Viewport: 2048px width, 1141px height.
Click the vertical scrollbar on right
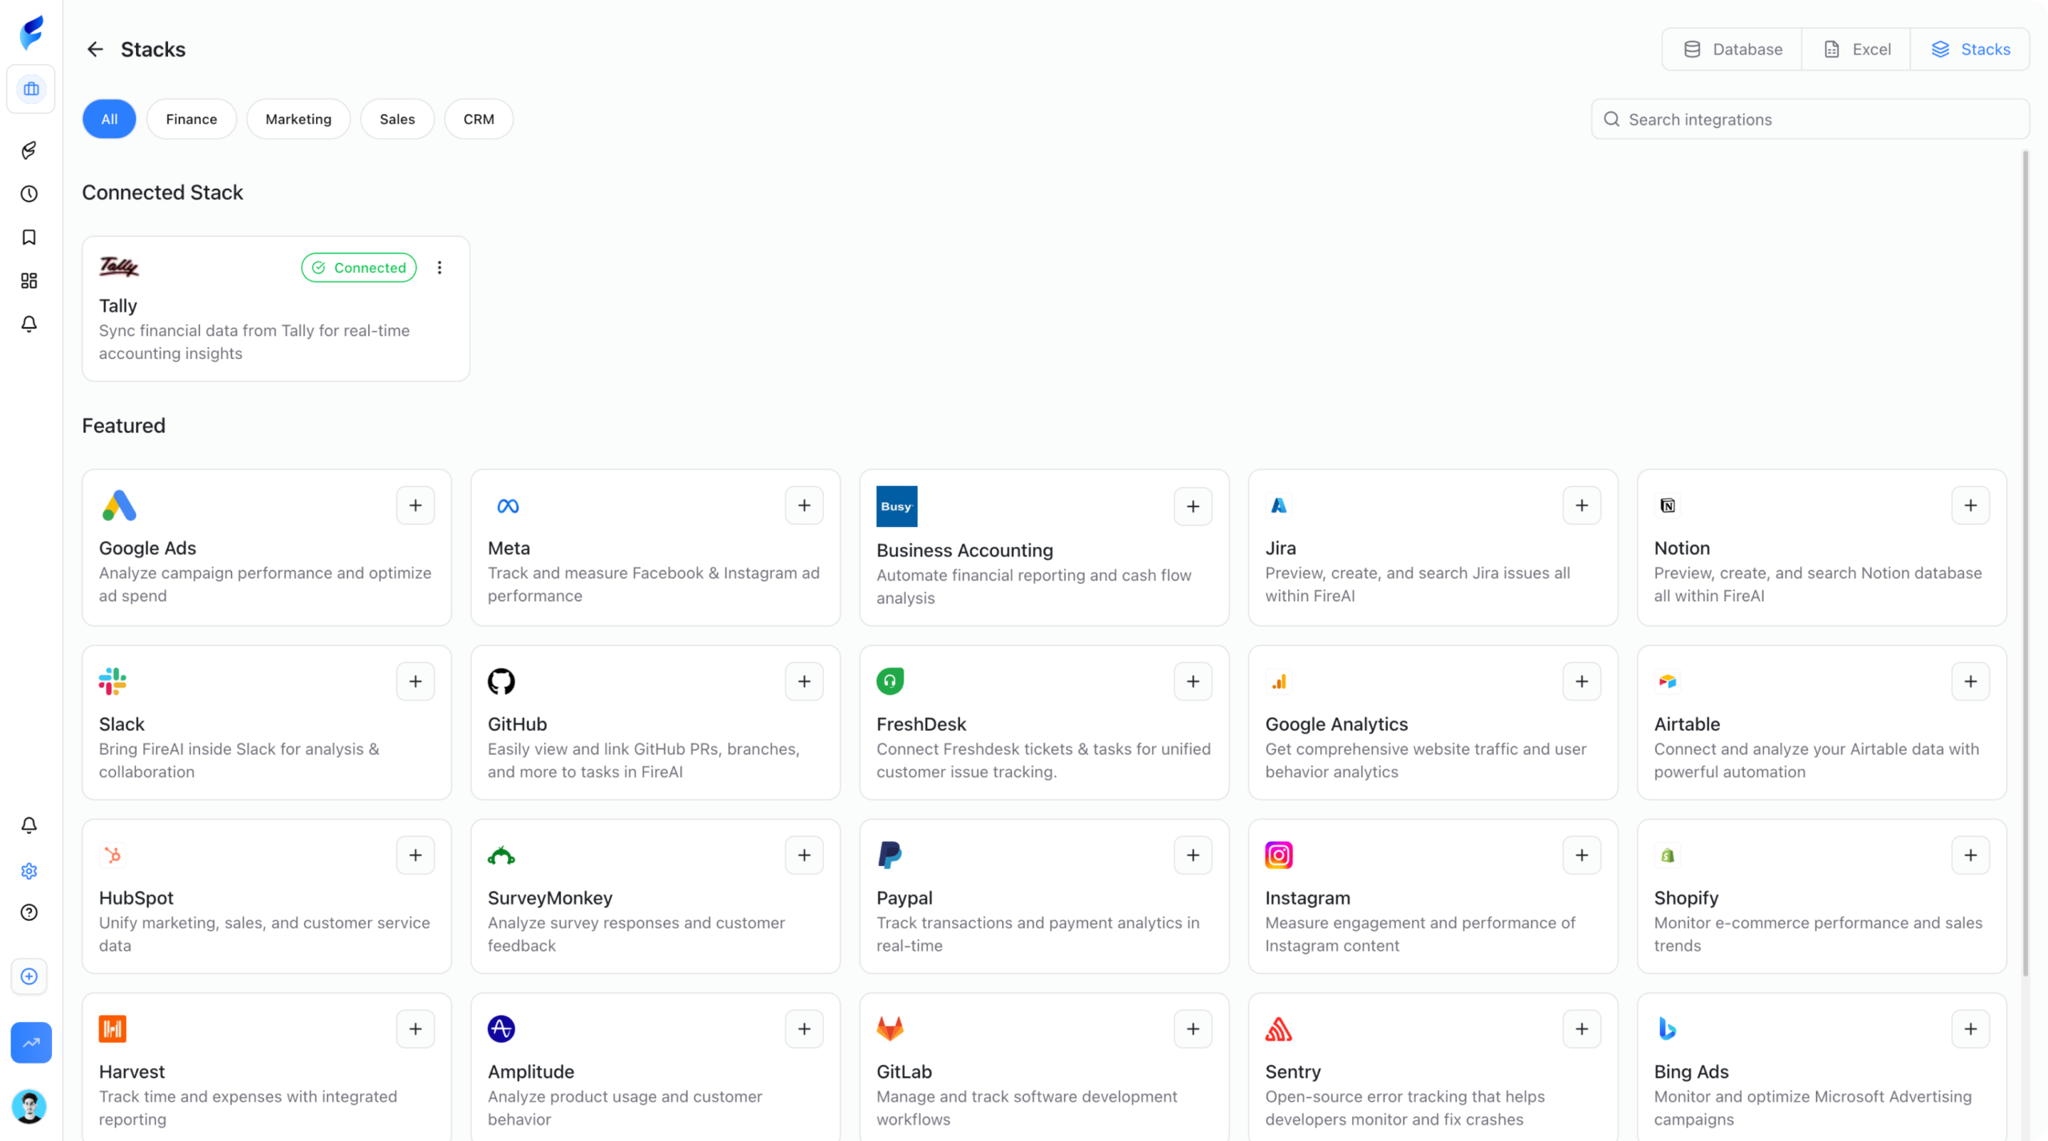(x=2026, y=560)
